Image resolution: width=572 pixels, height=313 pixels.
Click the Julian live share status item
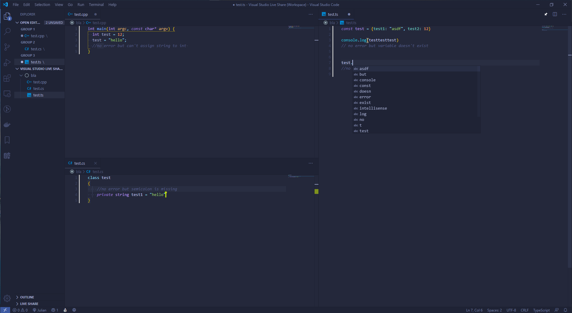pyautogui.click(x=40, y=310)
